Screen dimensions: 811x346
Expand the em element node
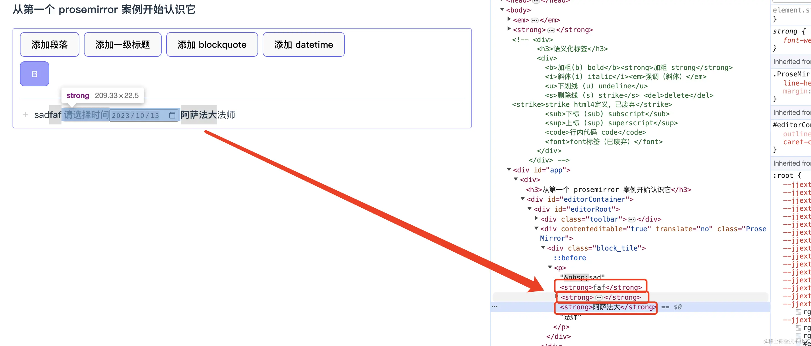pyautogui.click(x=509, y=19)
